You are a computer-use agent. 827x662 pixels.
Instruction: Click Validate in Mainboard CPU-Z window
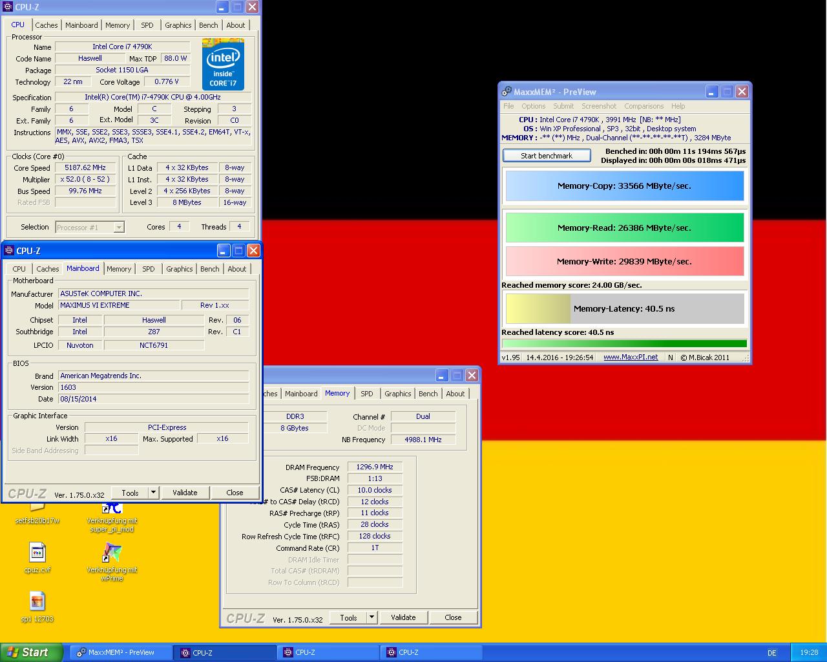pos(185,493)
